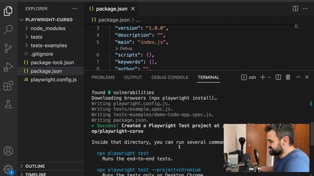Open the Accounts menu icon
Screen dimensions: 314x176
(x=8, y=151)
